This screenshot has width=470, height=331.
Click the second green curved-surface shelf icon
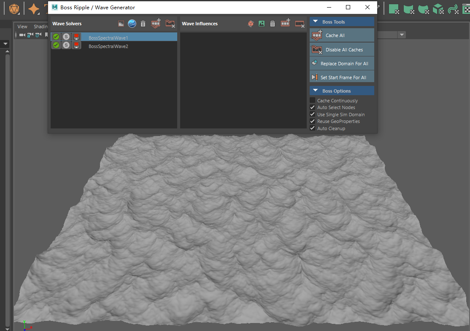pyautogui.click(x=424, y=9)
